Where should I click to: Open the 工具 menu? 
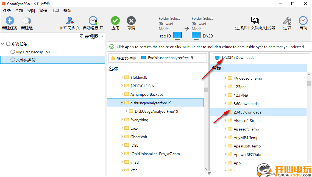pyautogui.click(x=55, y=11)
